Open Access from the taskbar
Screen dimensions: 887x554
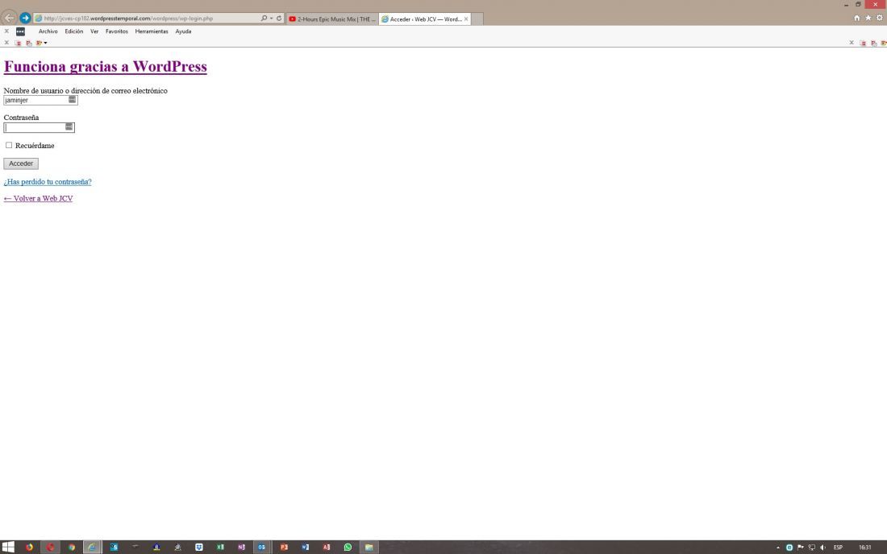(x=327, y=547)
